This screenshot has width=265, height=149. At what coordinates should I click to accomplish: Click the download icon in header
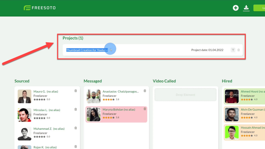tap(246, 8)
